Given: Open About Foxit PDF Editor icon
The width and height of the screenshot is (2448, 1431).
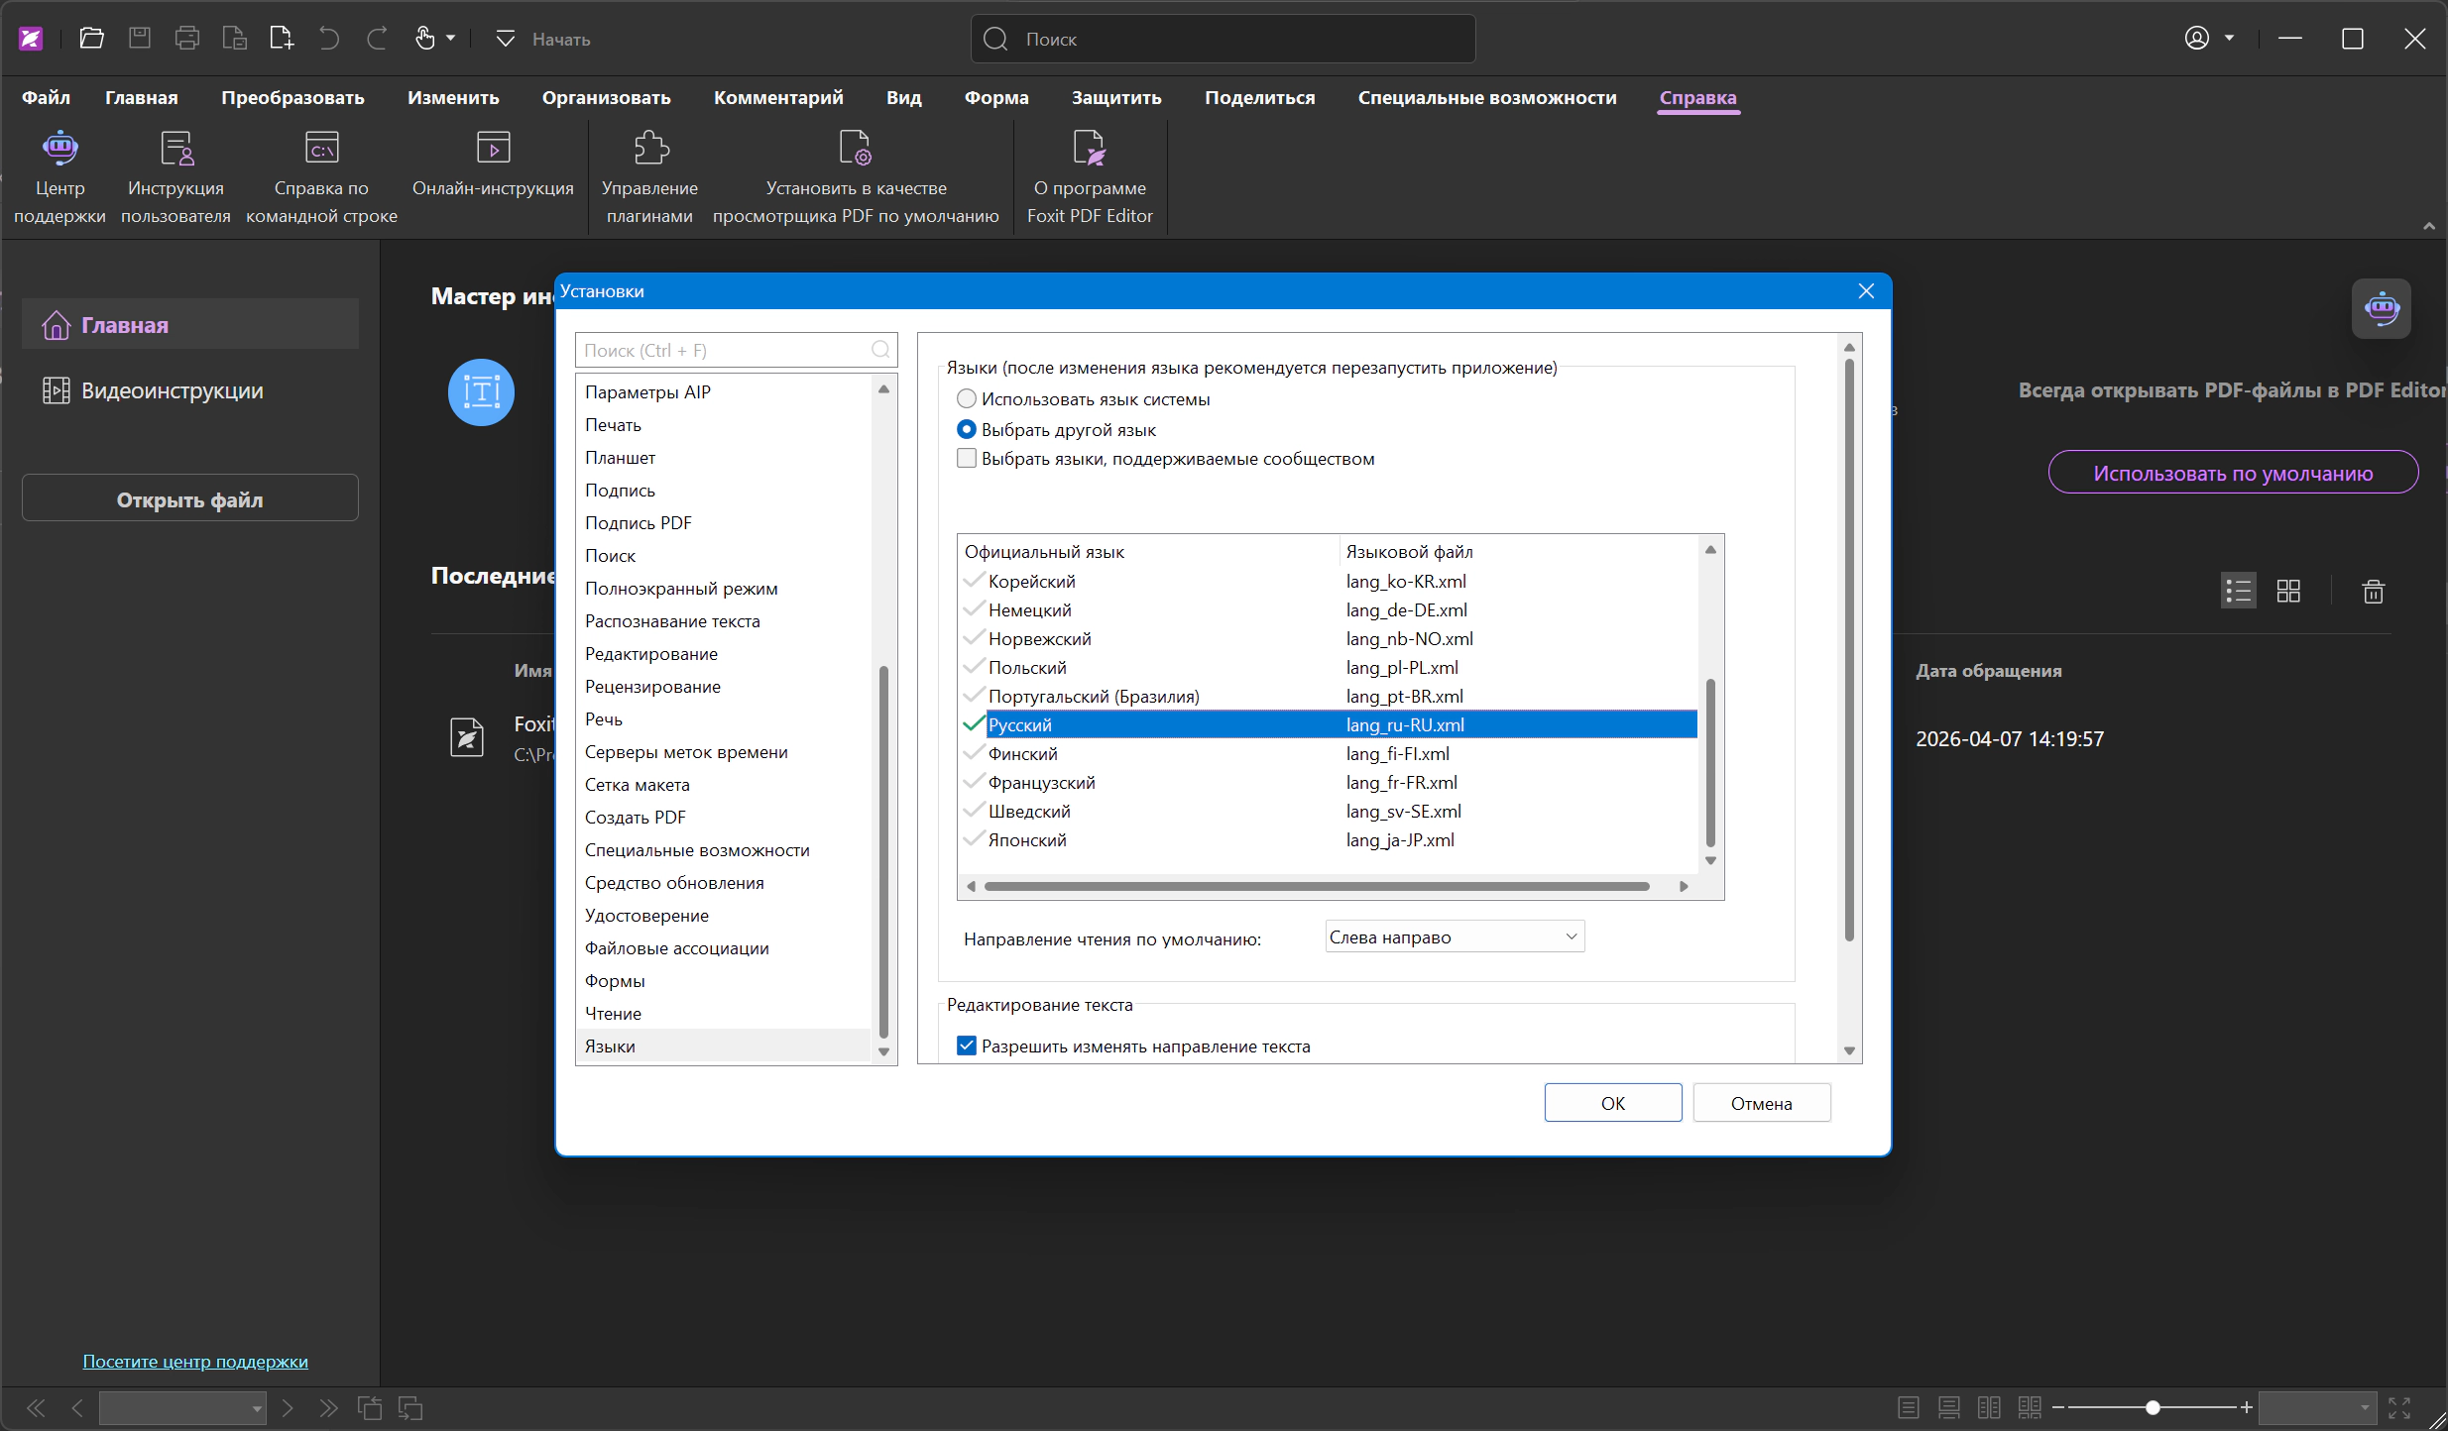Looking at the screenshot, I should point(1089,149).
